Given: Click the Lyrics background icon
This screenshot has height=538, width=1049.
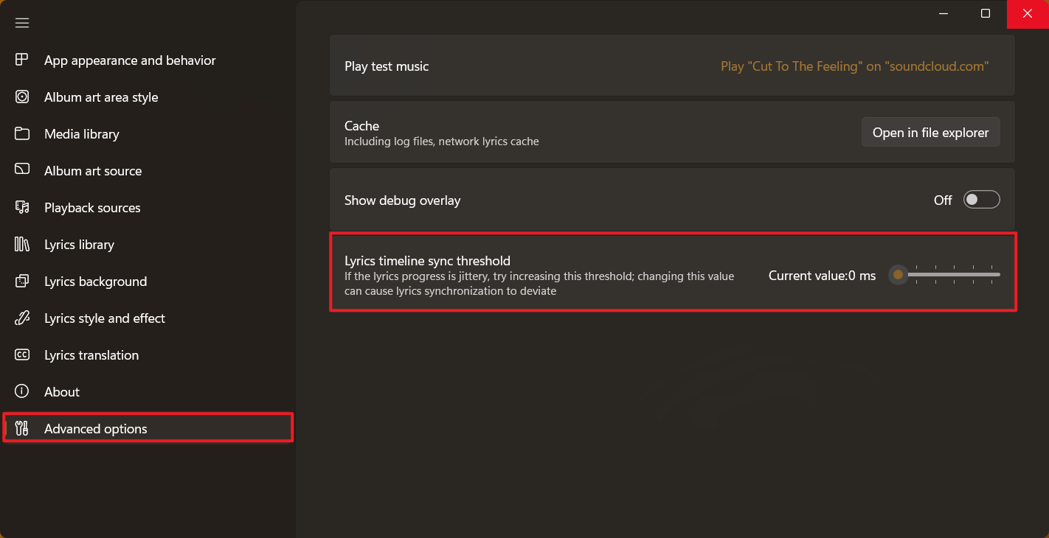Looking at the screenshot, I should [x=22, y=281].
